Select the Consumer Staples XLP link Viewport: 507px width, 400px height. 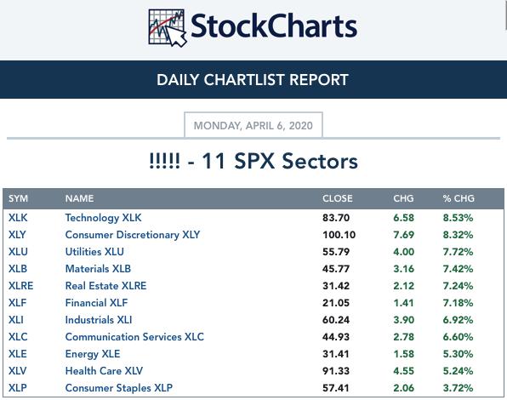(118, 388)
